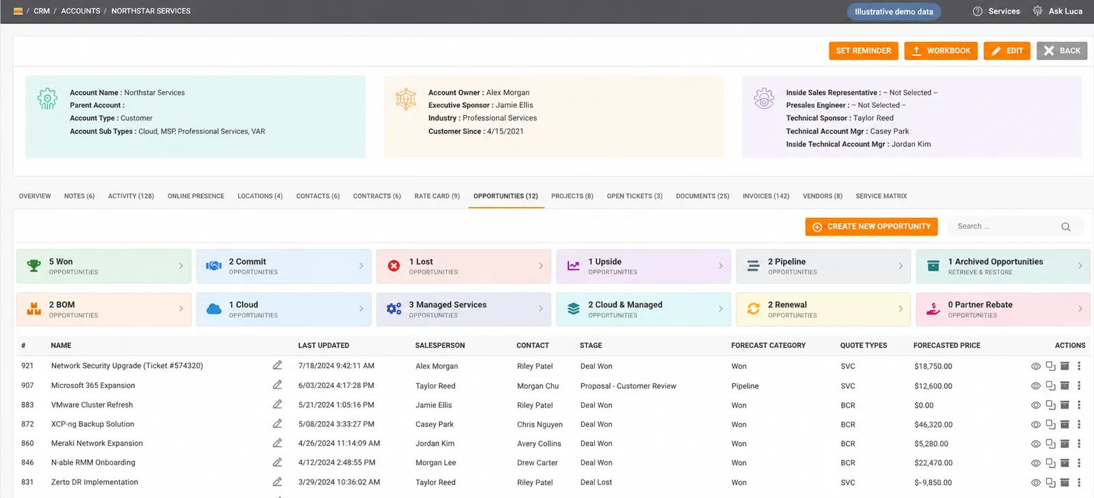Clone the VMware Cluster Refresh opportunity
1094x498 pixels.
pos(1050,405)
